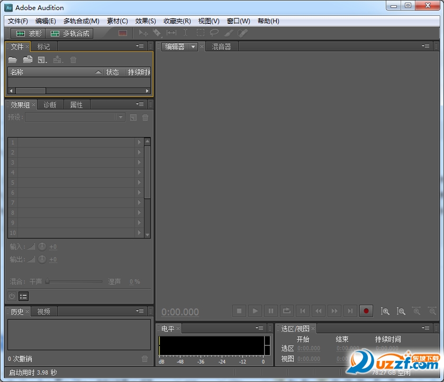Toggle Effects Rack power button
Viewport: 444px width, 382px height.
pyautogui.click(x=12, y=296)
